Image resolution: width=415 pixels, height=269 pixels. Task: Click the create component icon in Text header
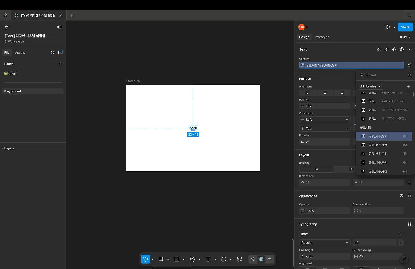point(394,49)
